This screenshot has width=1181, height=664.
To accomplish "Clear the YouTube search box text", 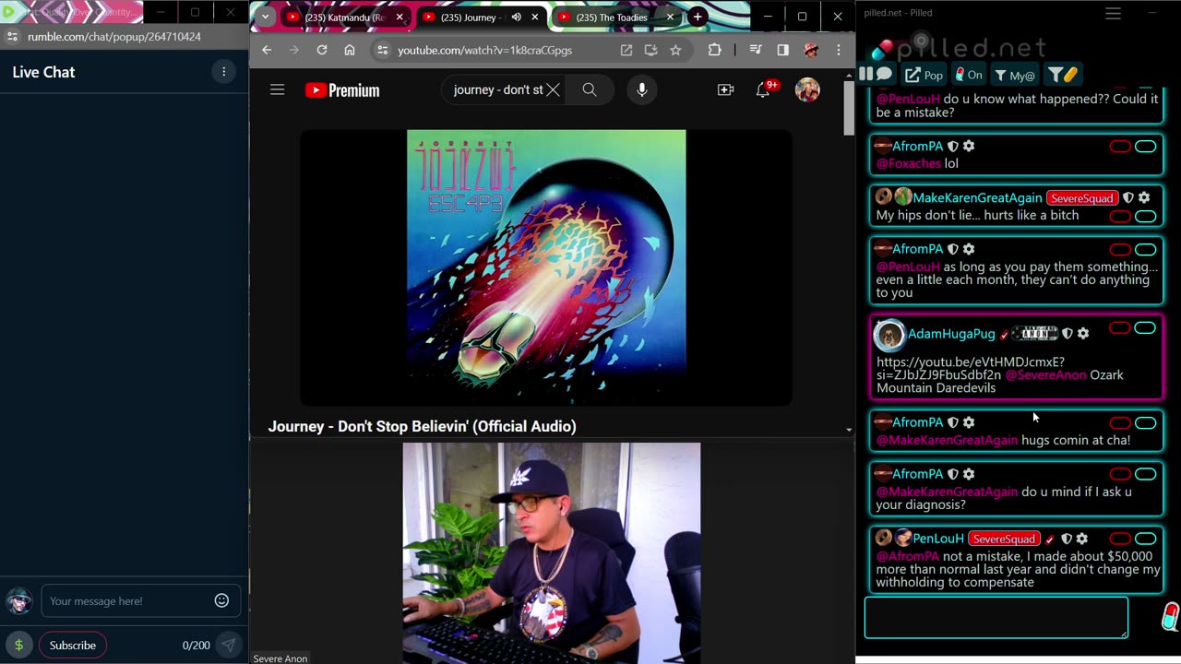I will (553, 89).
